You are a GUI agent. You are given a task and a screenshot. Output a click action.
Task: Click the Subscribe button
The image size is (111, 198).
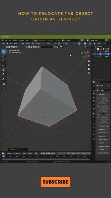(55, 182)
